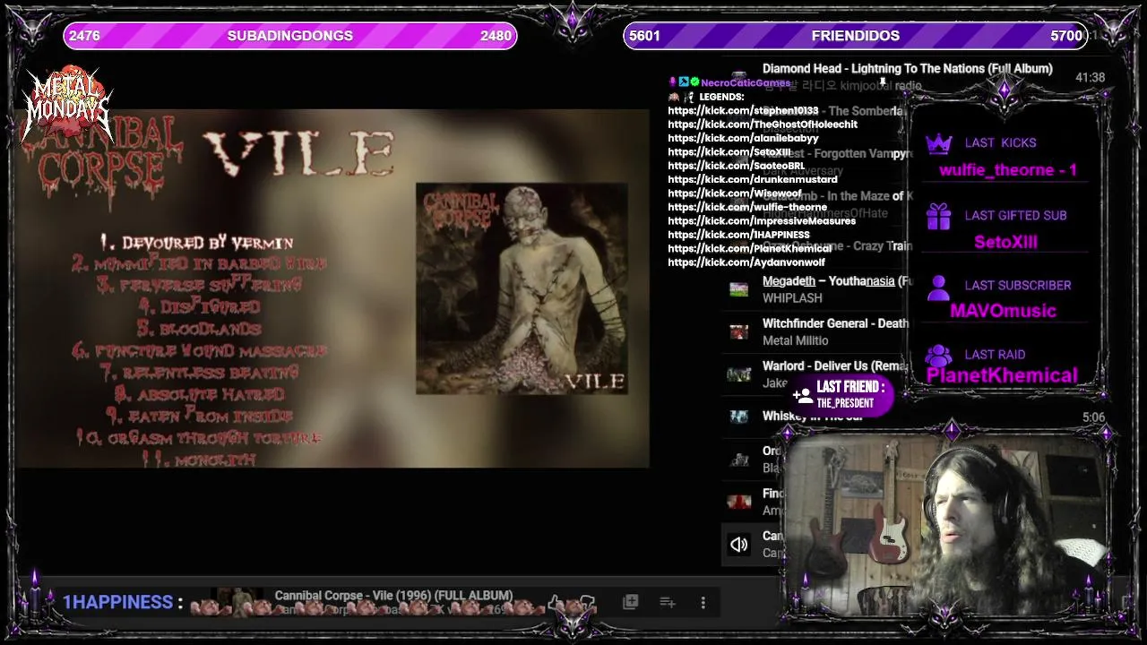Click the 5601 Friendidos current count

point(644,36)
